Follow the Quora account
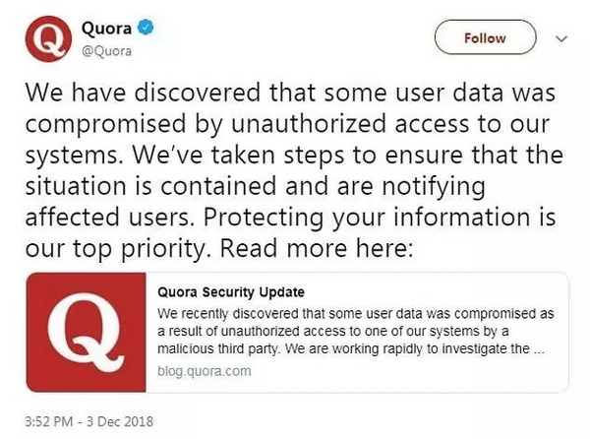The width and height of the screenshot is (590, 439). 485,37
